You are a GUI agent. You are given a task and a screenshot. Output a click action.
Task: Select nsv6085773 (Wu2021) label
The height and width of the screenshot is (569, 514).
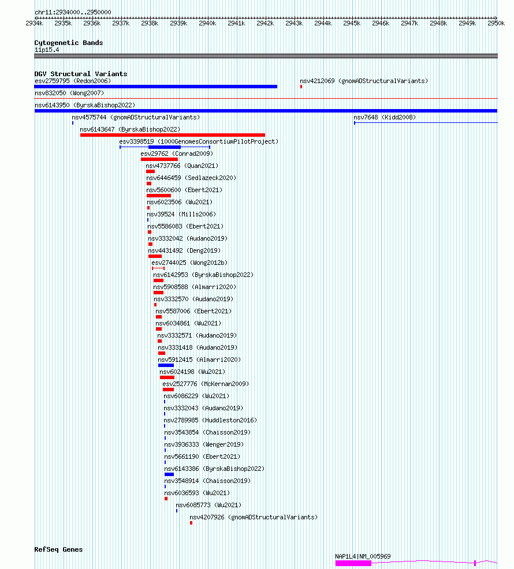pos(208,505)
